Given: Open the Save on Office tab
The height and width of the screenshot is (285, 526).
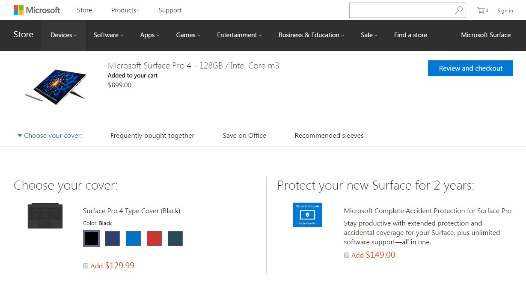Looking at the screenshot, I should [244, 136].
